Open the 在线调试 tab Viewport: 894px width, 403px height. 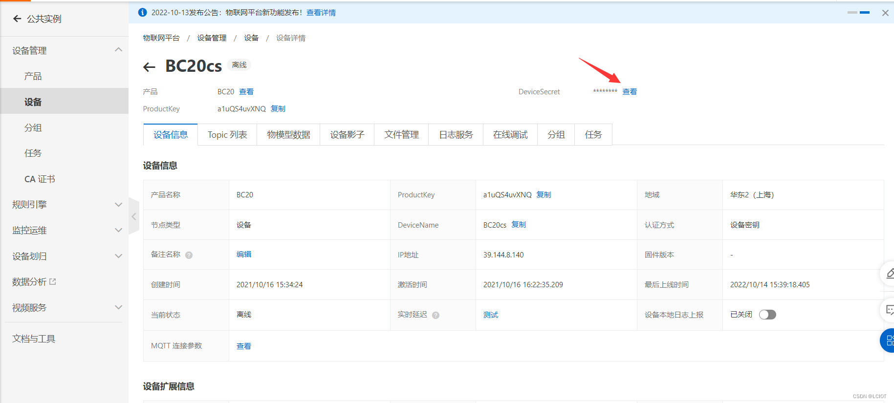[x=510, y=135]
